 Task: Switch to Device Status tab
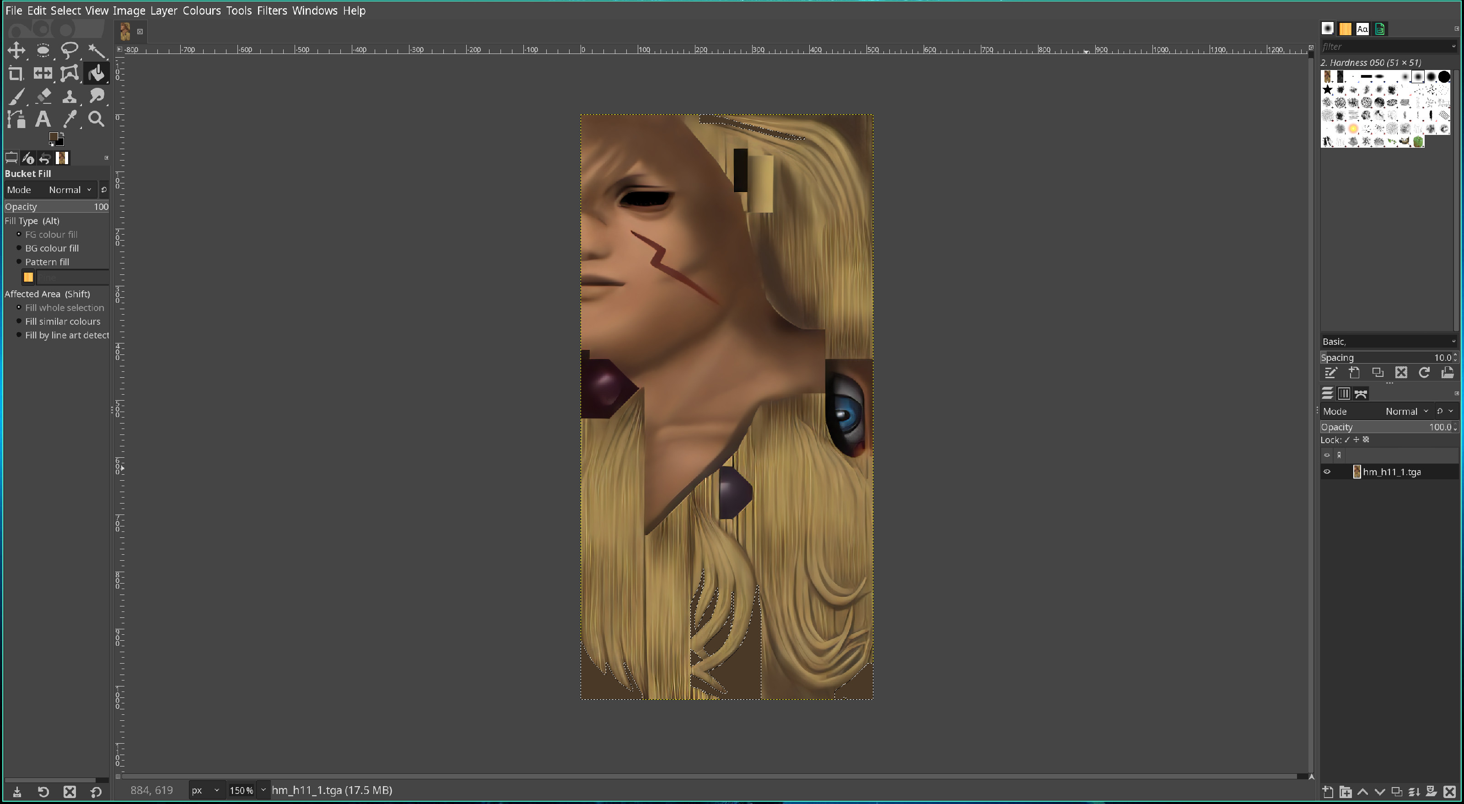pos(28,158)
